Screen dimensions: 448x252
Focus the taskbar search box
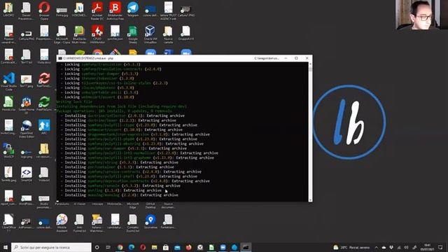click(x=51, y=247)
